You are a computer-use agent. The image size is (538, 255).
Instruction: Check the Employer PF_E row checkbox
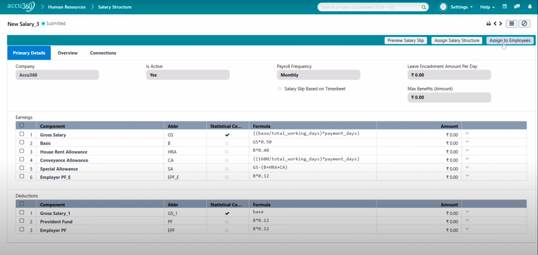pos(22,177)
